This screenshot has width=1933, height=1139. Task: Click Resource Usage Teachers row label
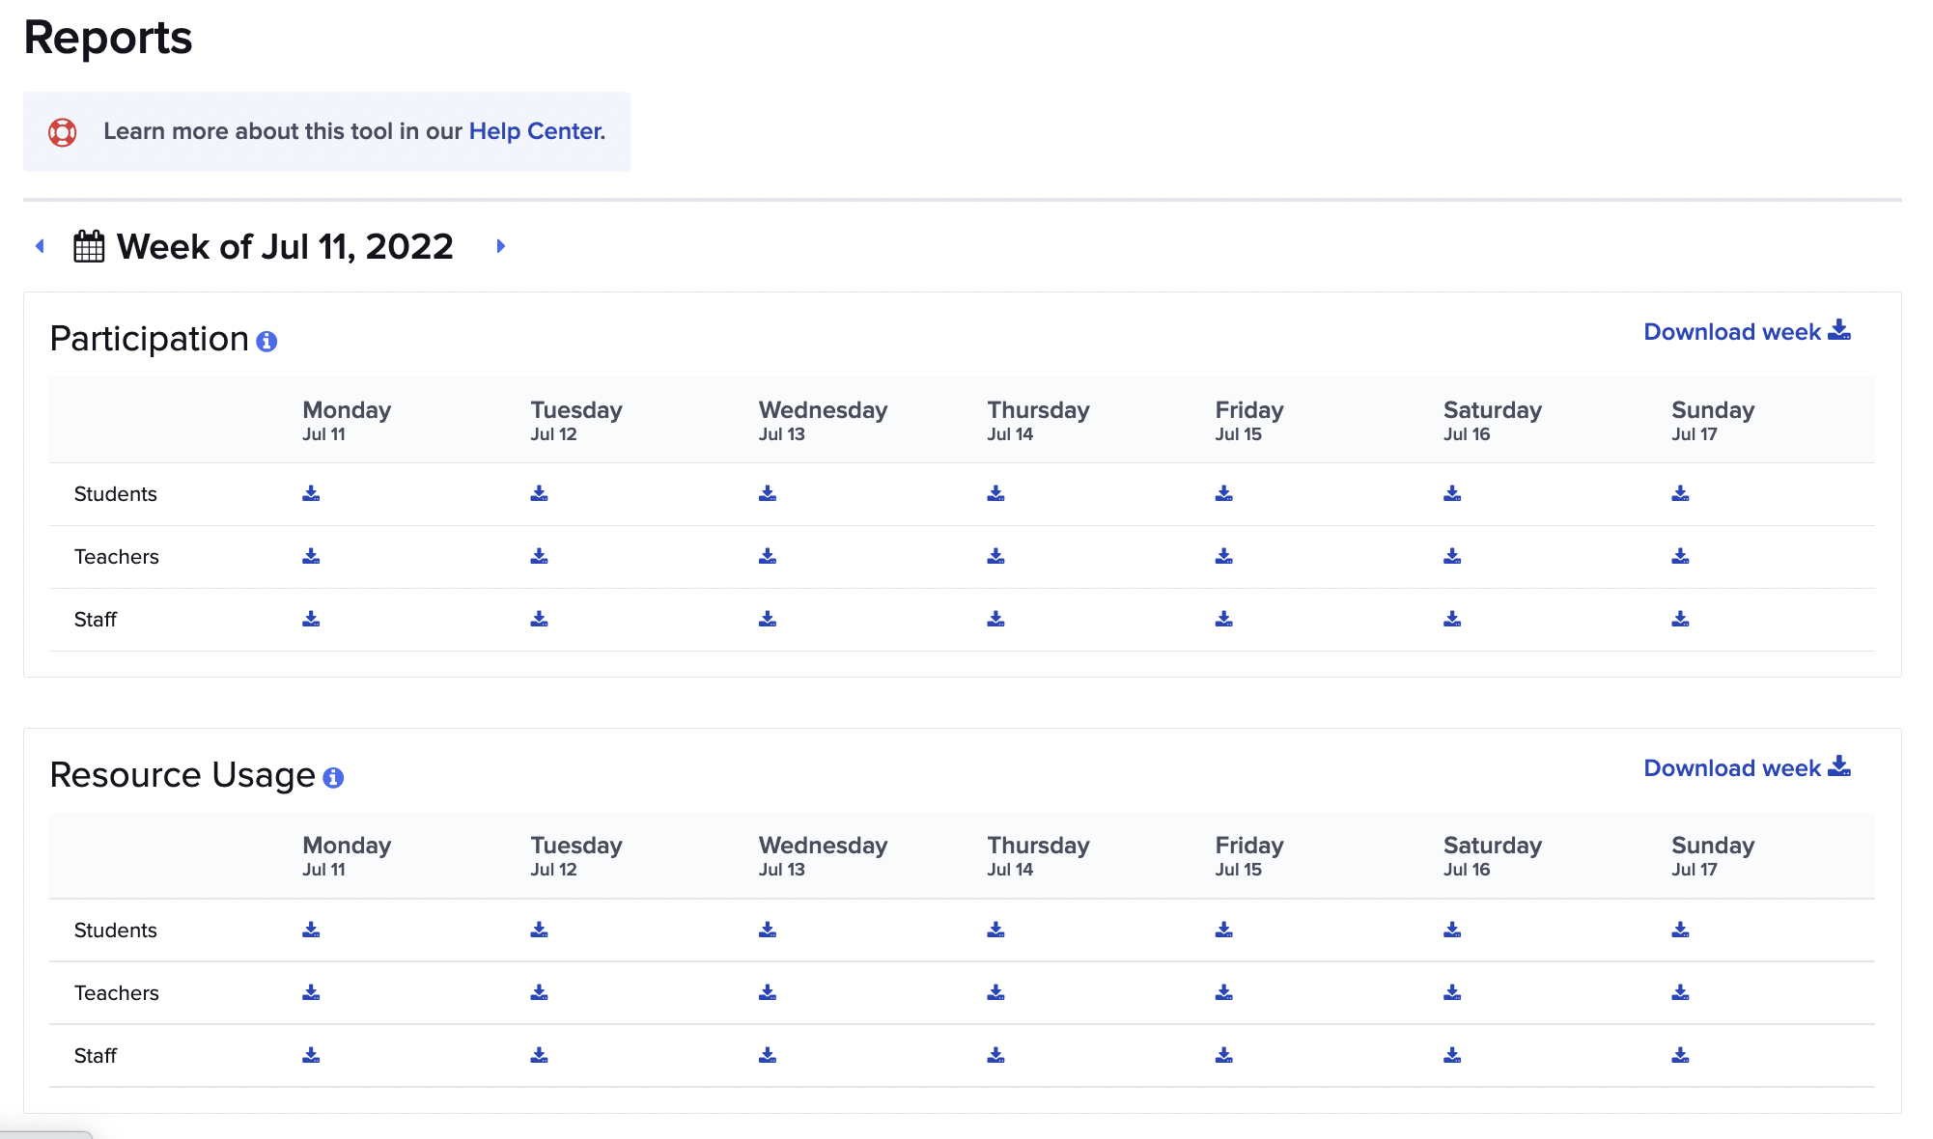coord(117,993)
